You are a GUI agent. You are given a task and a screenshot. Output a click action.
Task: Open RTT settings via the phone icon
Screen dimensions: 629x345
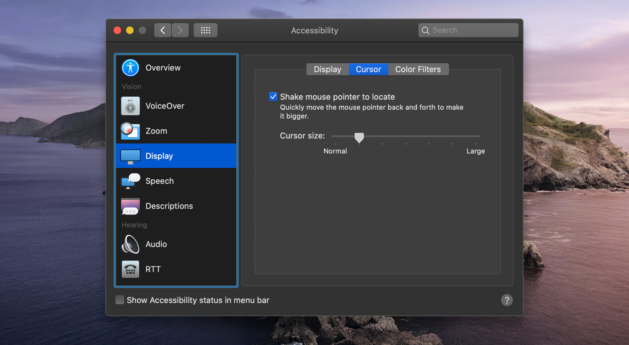(130, 269)
